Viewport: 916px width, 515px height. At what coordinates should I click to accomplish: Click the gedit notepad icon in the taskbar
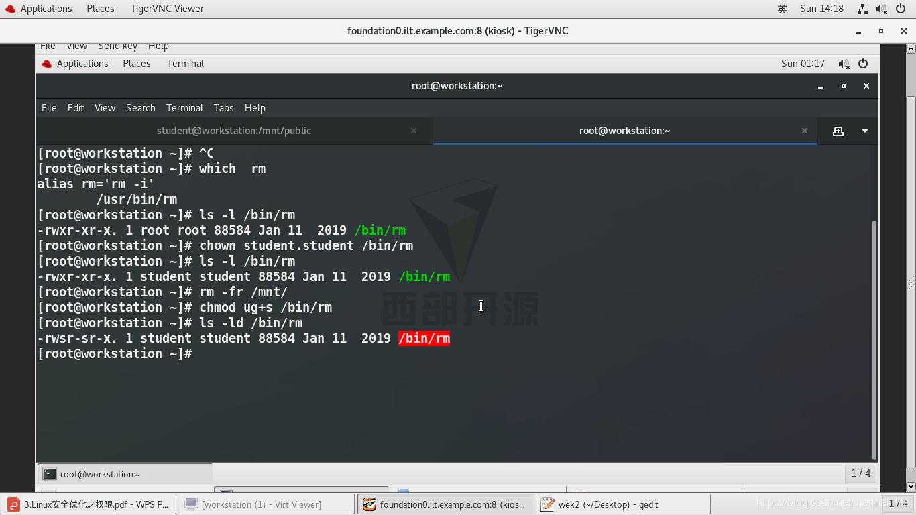pyautogui.click(x=547, y=504)
